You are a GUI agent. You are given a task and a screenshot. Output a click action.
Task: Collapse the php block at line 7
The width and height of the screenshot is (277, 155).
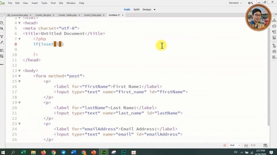[19, 39]
